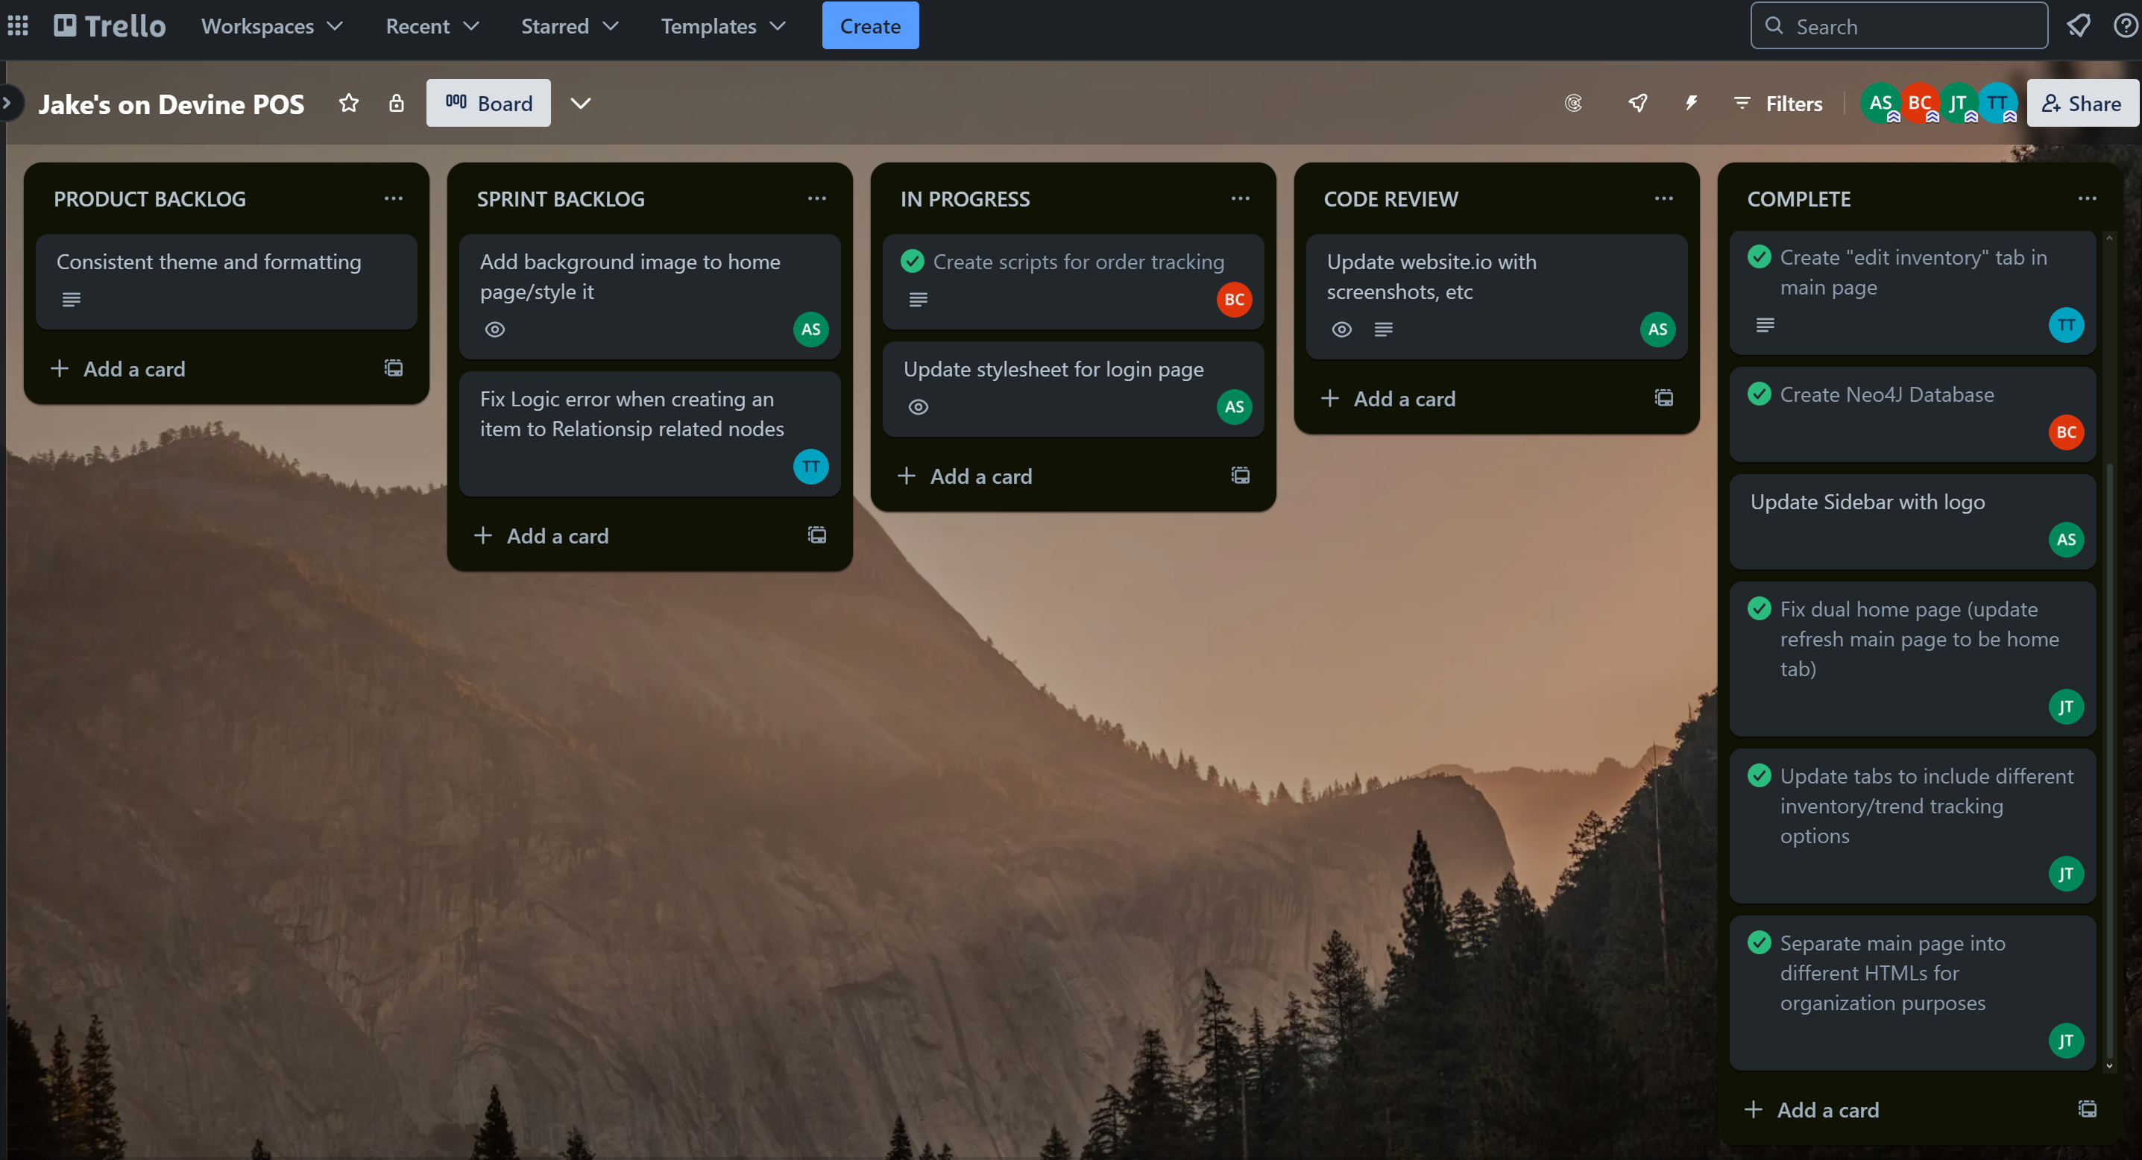Uncheck complete on Create scripts for order tracking
The height and width of the screenshot is (1160, 2142).
912,262
